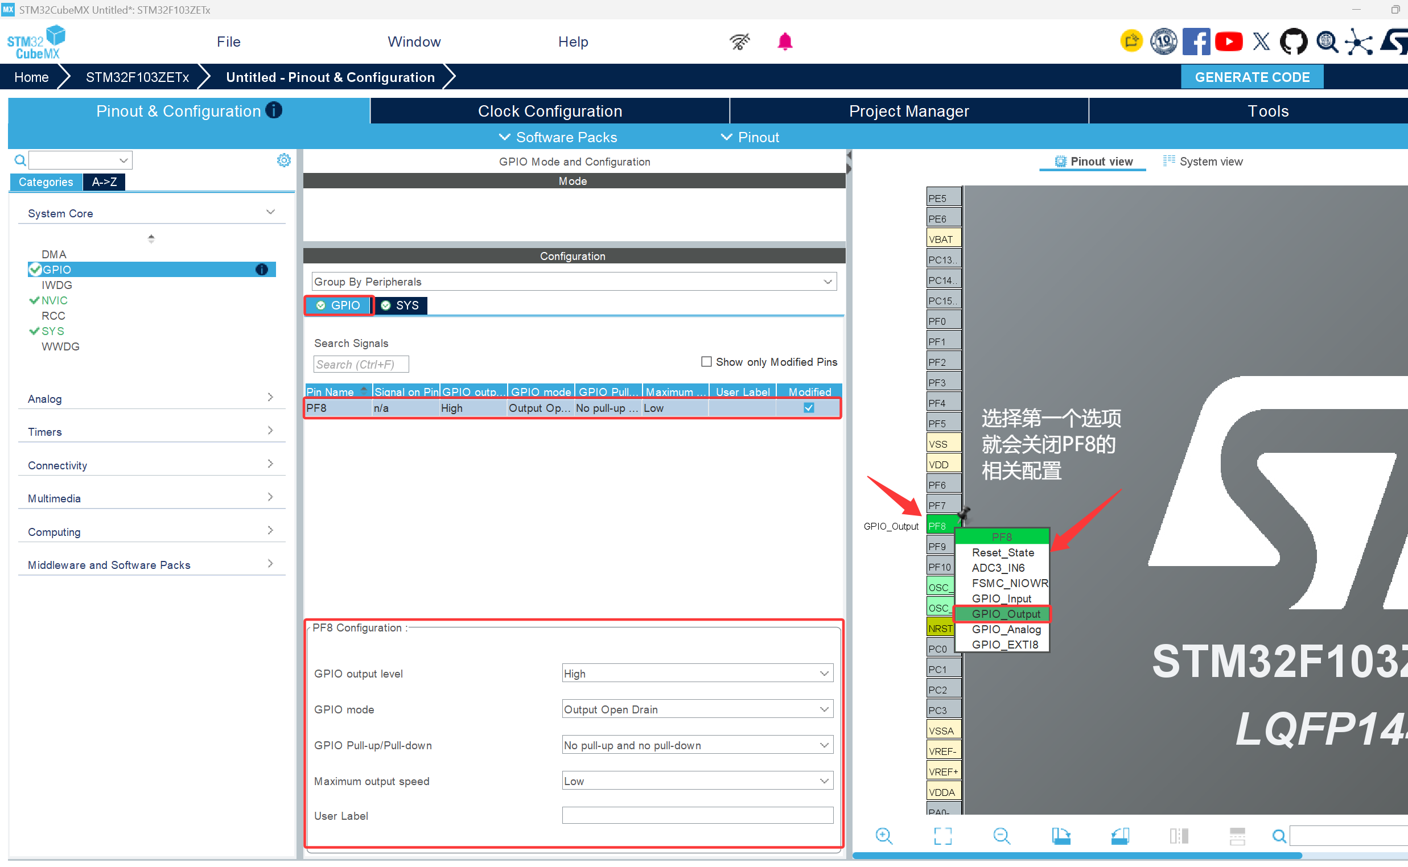Zoom out of the chip pinout

[1002, 836]
